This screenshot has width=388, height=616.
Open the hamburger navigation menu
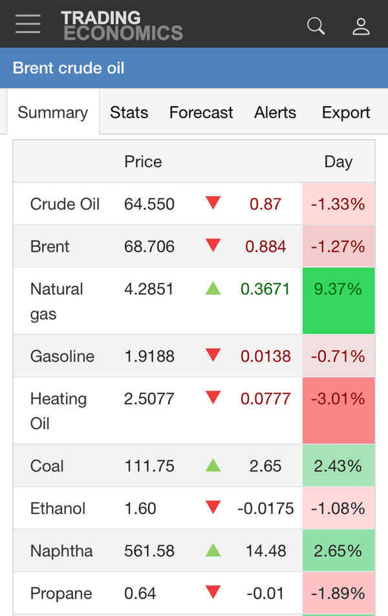28,24
